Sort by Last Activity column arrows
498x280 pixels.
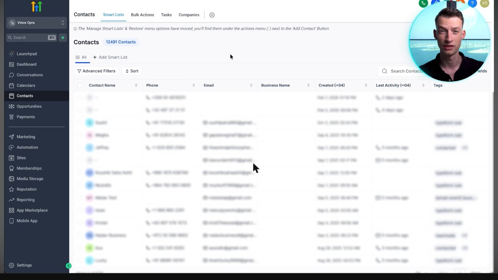tap(423, 85)
